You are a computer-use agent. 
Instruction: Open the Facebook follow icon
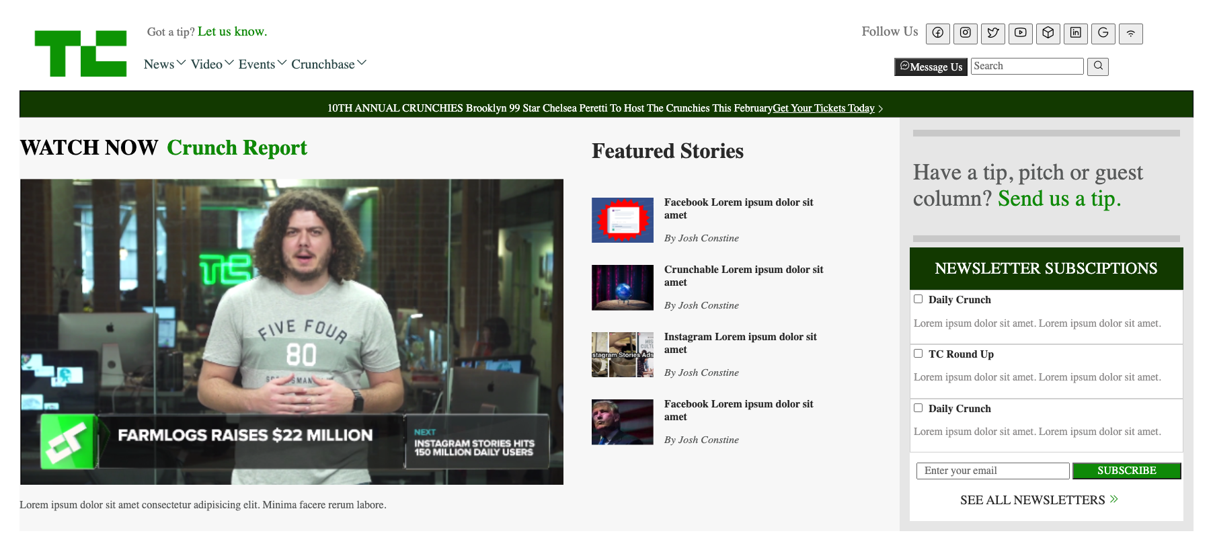[x=937, y=34]
